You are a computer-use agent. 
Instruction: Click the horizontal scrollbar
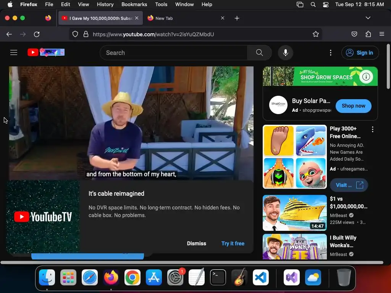pos(192,262)
